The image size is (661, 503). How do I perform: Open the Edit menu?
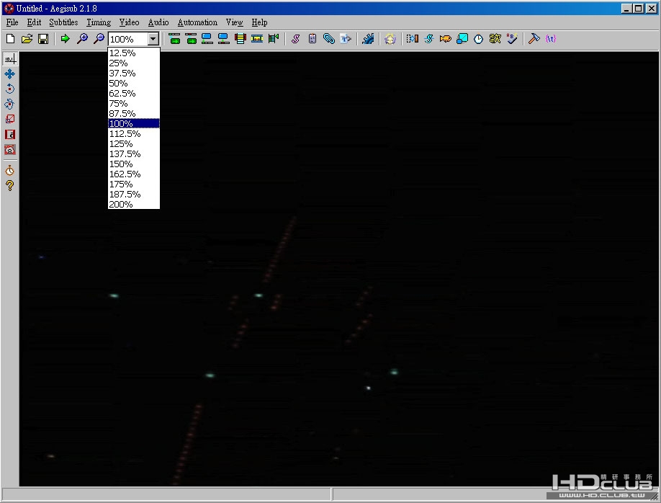click(34, 22)
